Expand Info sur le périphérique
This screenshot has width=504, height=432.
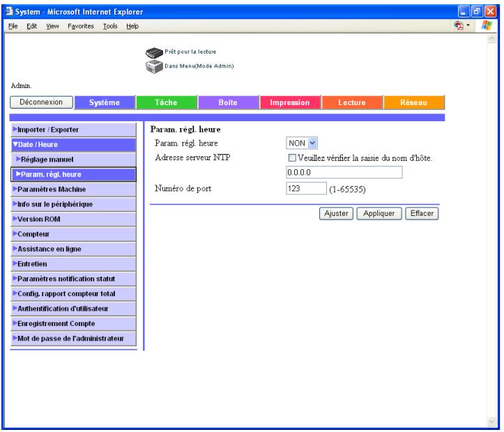click(x=73, y=204)
